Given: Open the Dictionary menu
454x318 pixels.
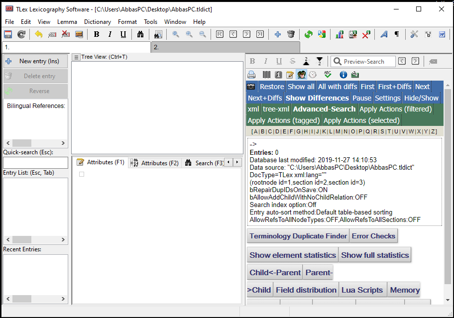Looking at the screenshot, I should click(x=97, y=22).
